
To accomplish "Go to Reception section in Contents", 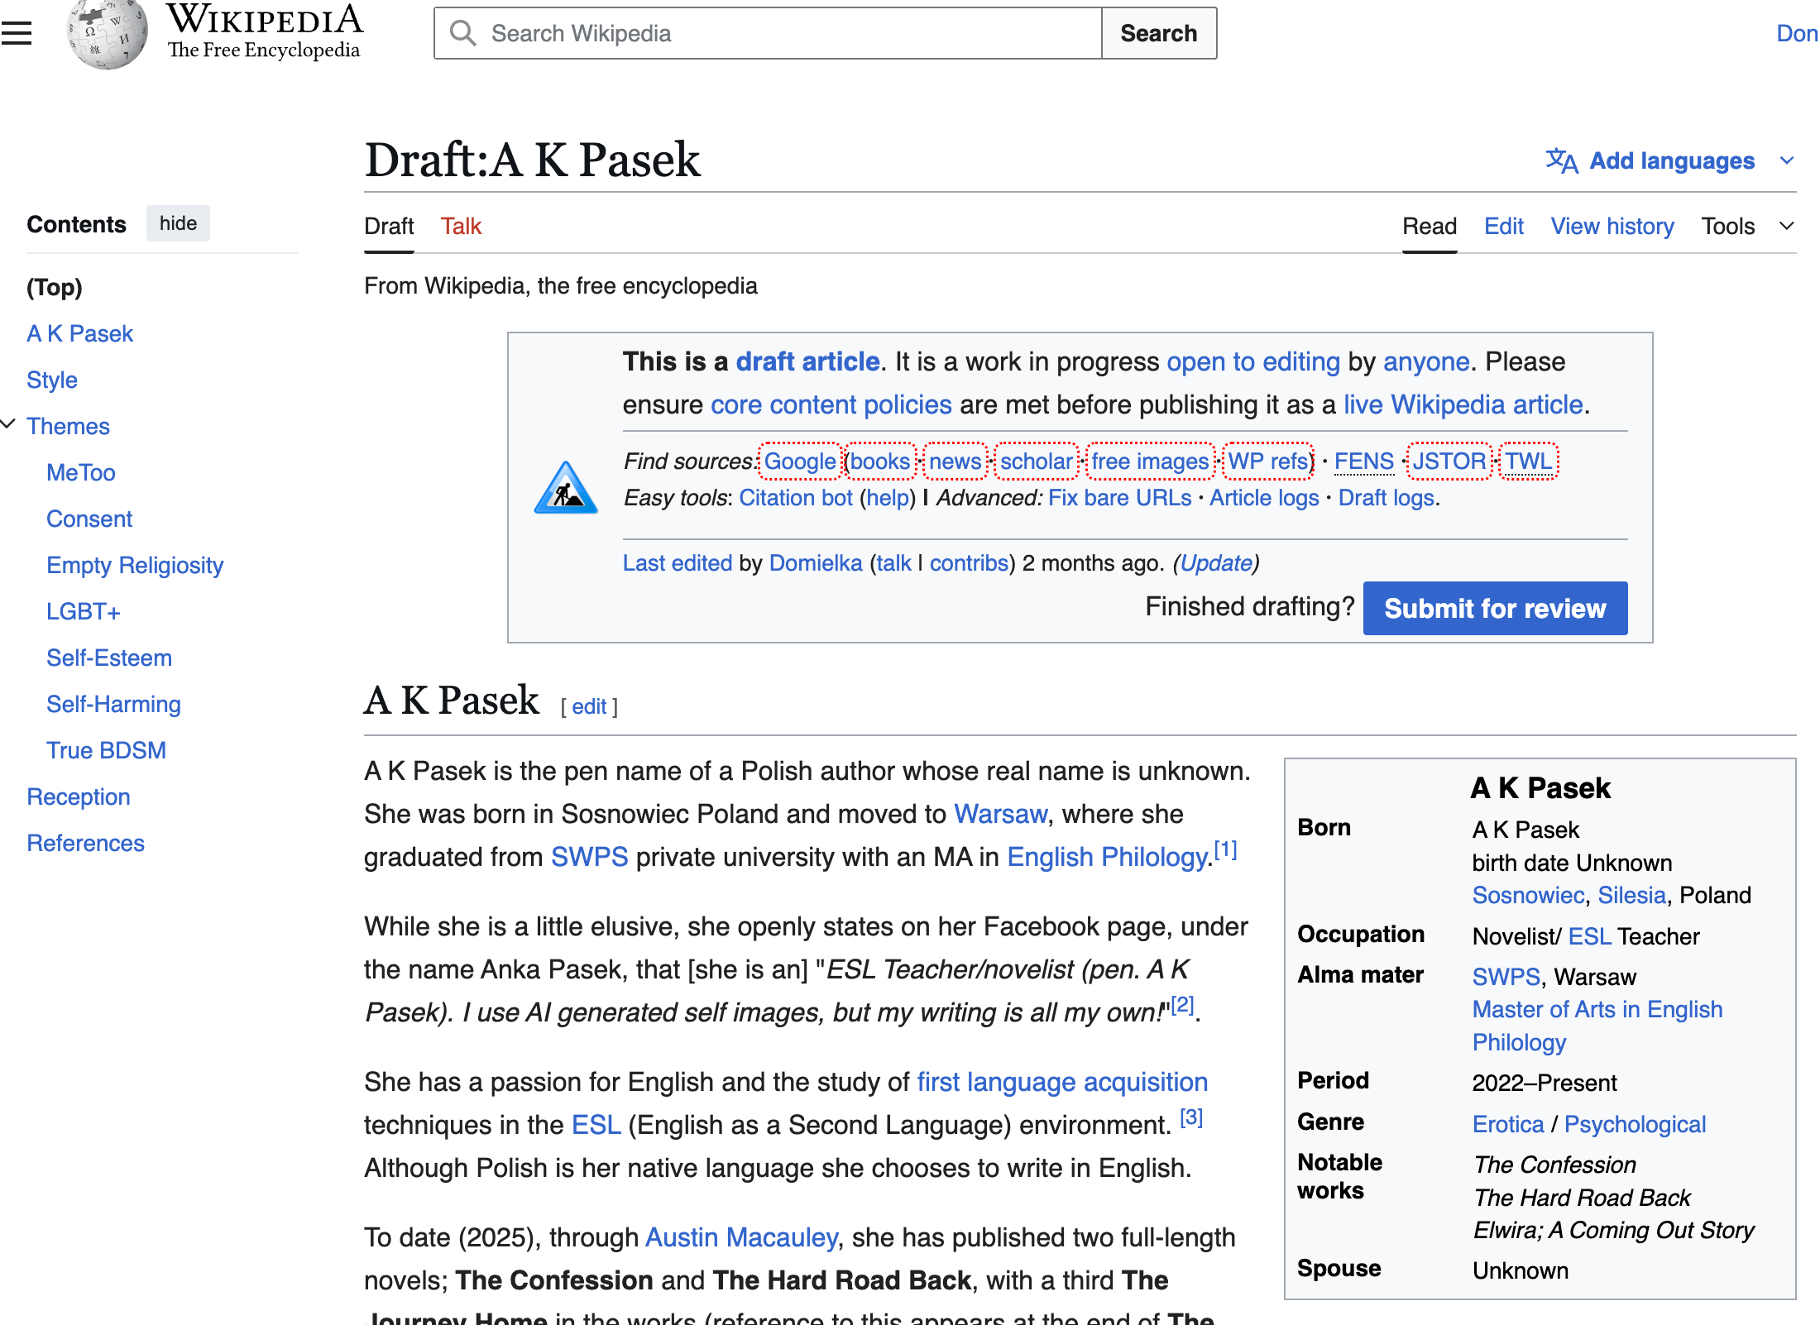I will pyautogui.click(x=79, y=796).
